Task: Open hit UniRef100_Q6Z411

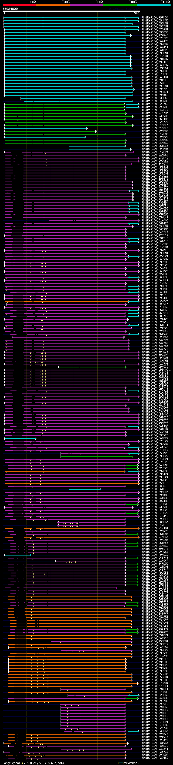Action: point(155,47)
